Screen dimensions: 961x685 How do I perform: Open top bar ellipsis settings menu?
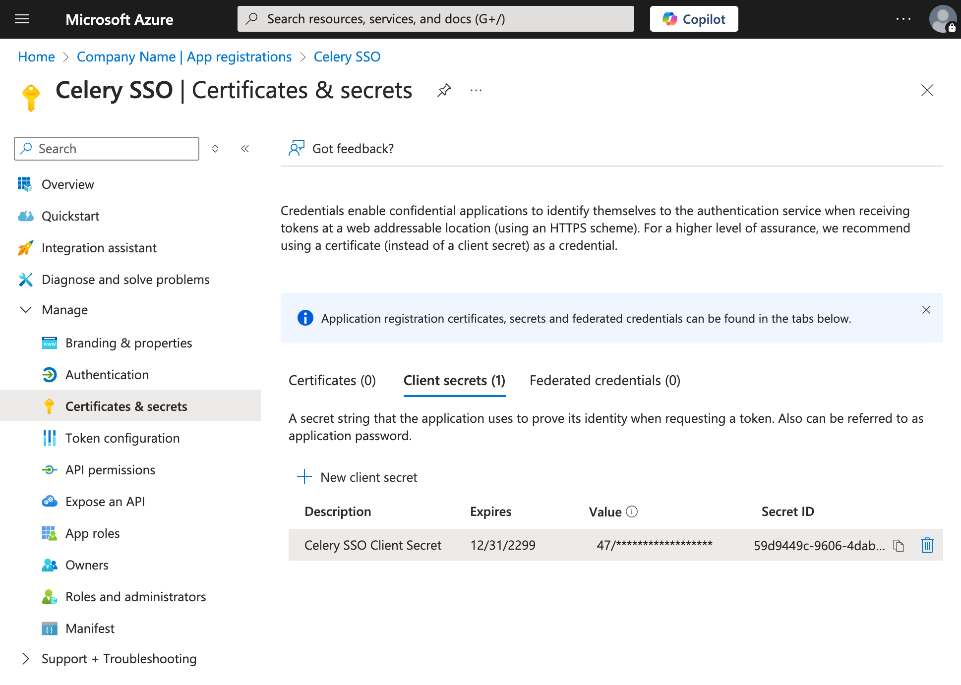[903, 19]
